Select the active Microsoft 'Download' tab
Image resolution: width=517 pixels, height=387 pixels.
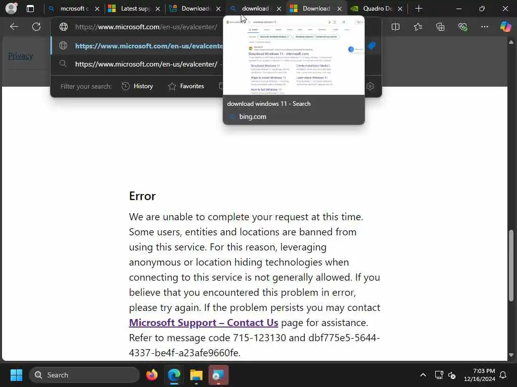(316, 9)
